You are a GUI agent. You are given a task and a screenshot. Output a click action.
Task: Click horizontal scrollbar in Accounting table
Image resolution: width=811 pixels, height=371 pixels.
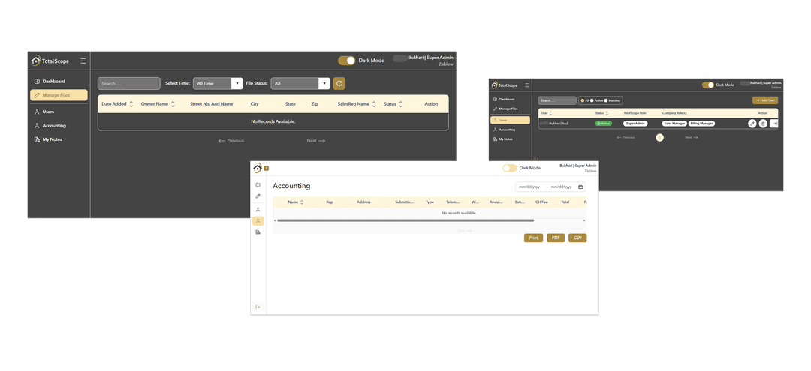tap(405, 220)
